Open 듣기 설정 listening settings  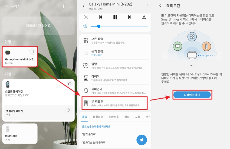pos(115,53)
